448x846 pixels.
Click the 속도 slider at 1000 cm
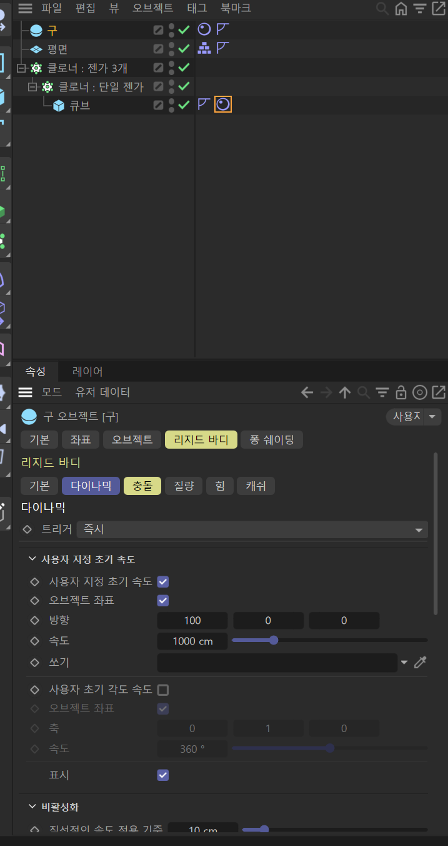point(330,640)
